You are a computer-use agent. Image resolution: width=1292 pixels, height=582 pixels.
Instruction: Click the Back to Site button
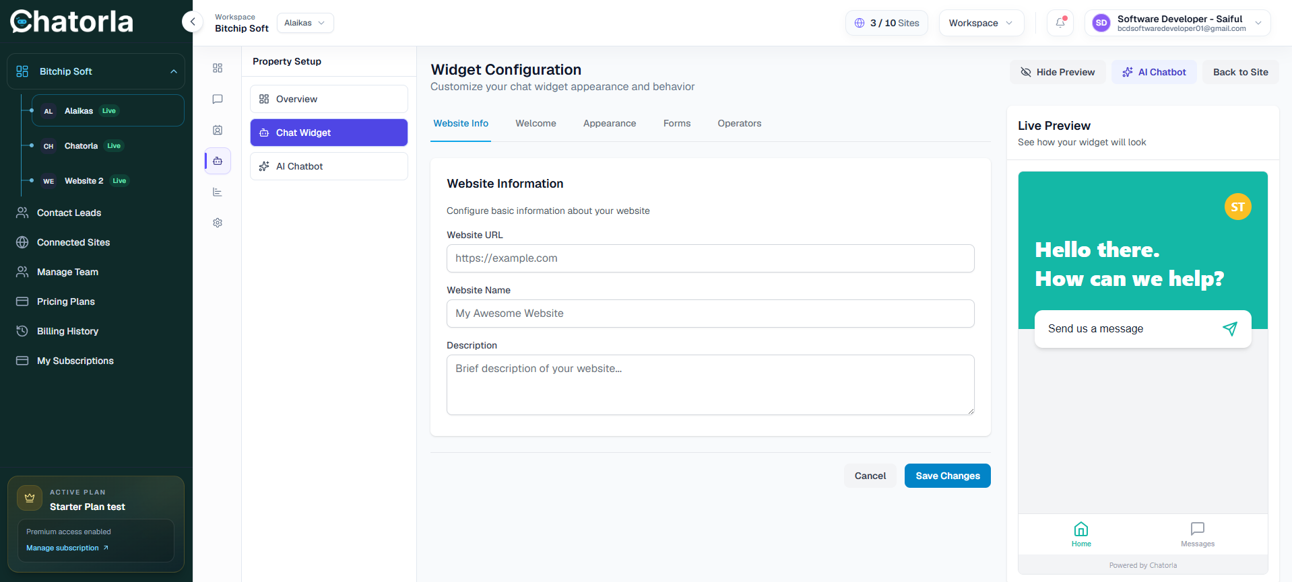[x=1241, y=72]
